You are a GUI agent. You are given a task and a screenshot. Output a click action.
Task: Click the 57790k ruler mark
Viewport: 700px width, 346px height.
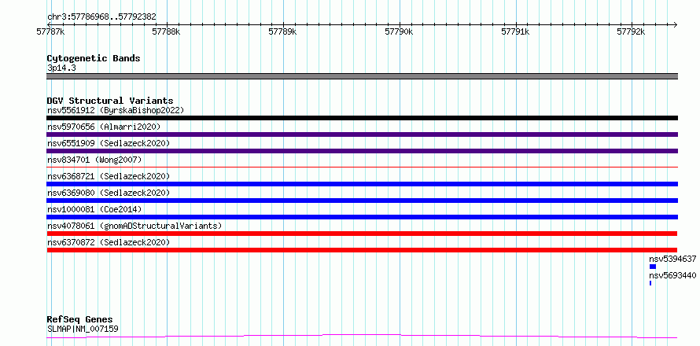click(x=399, y=31)
